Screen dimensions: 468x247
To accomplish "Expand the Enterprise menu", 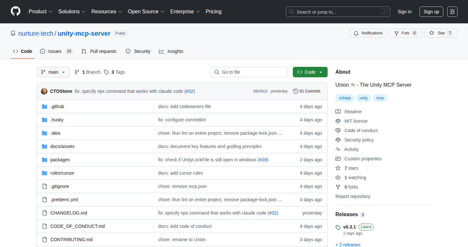I will tap(185, 11).
